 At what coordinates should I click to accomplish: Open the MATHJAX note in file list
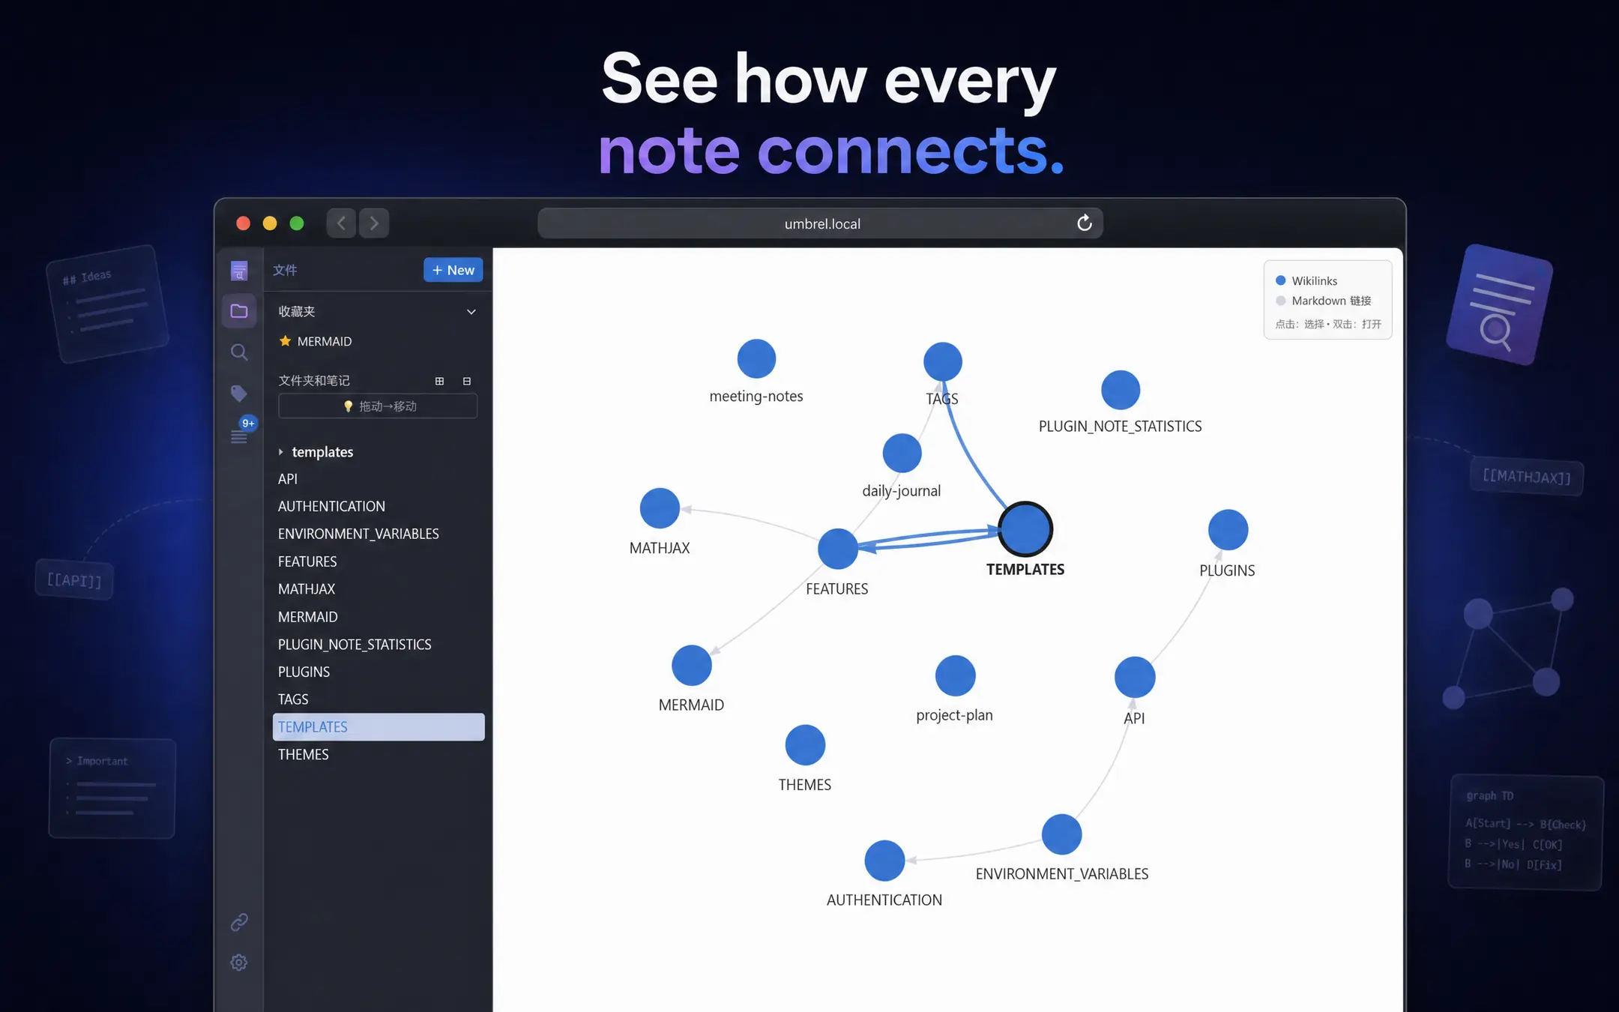point(307,589)
